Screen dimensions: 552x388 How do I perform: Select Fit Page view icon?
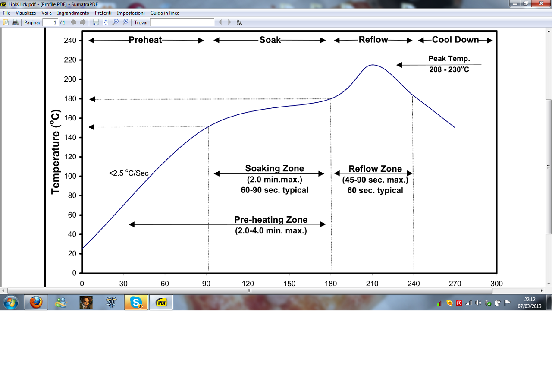pyautogui.click(x=106, y=22)
